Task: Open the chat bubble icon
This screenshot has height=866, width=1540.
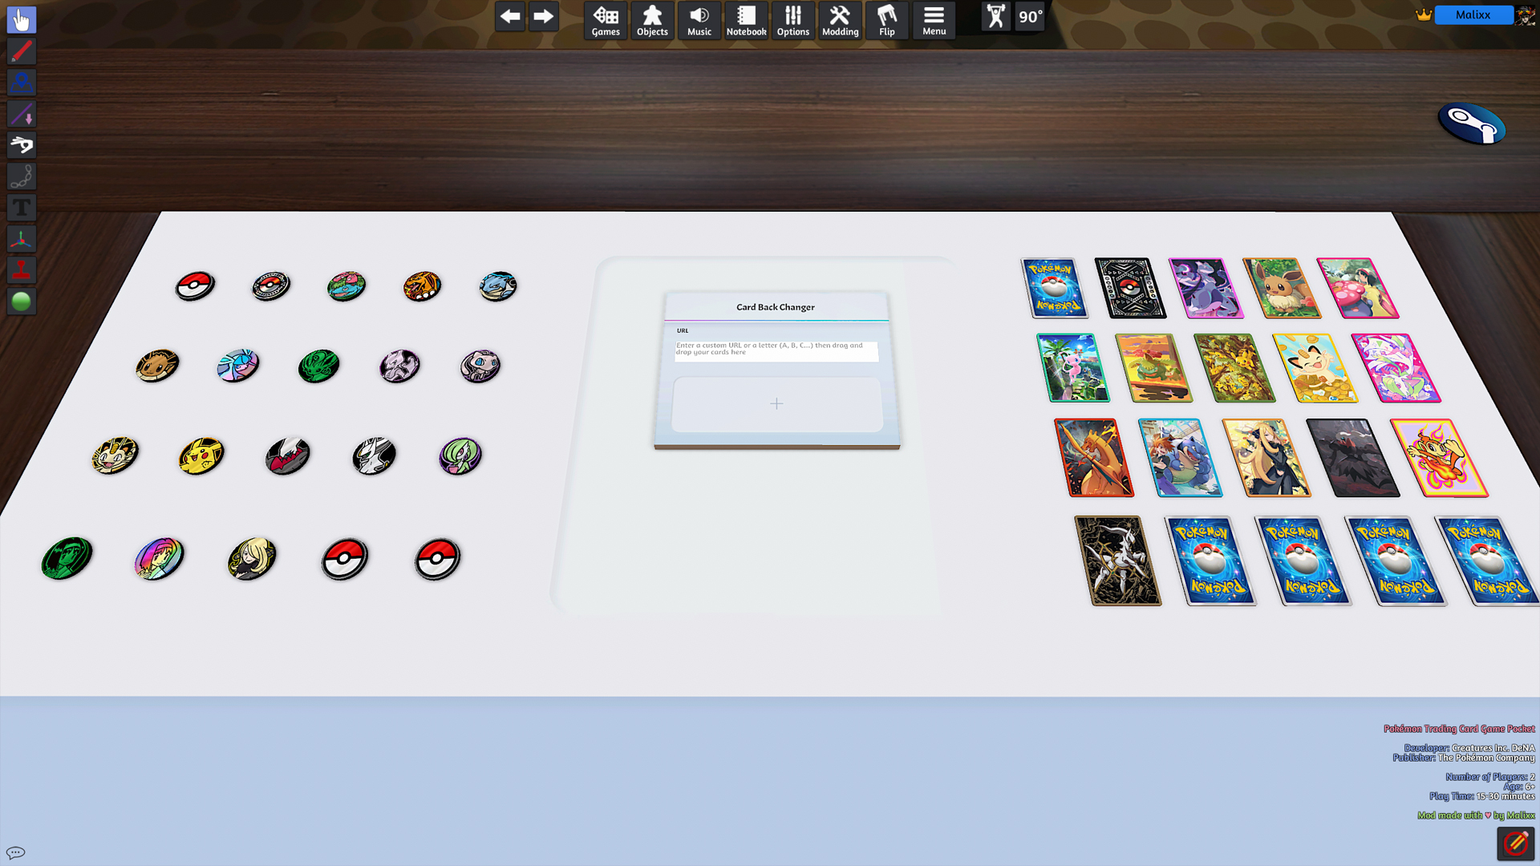Action: [16, 852]
